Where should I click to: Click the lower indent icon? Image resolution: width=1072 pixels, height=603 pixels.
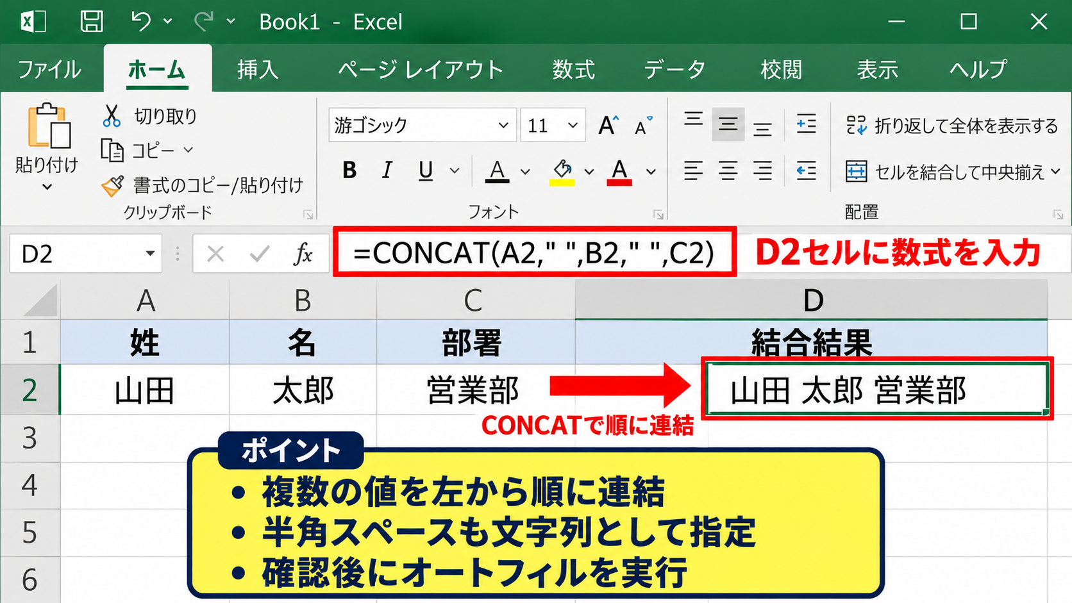click(806, 171)
